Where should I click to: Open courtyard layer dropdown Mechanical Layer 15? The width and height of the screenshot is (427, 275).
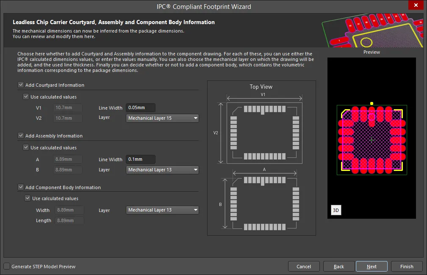pos(162,118)
